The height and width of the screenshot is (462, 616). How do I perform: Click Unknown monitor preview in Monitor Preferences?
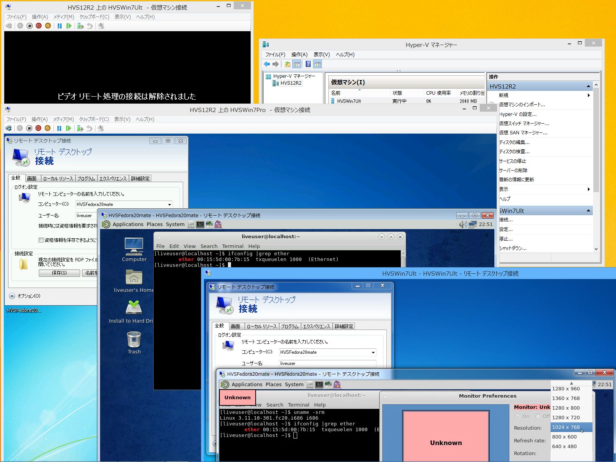[446, 437]
